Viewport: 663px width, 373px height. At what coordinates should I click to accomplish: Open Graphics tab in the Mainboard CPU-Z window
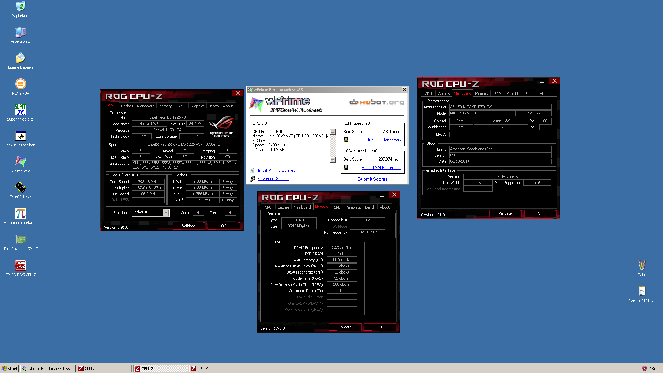coord(514,94)
